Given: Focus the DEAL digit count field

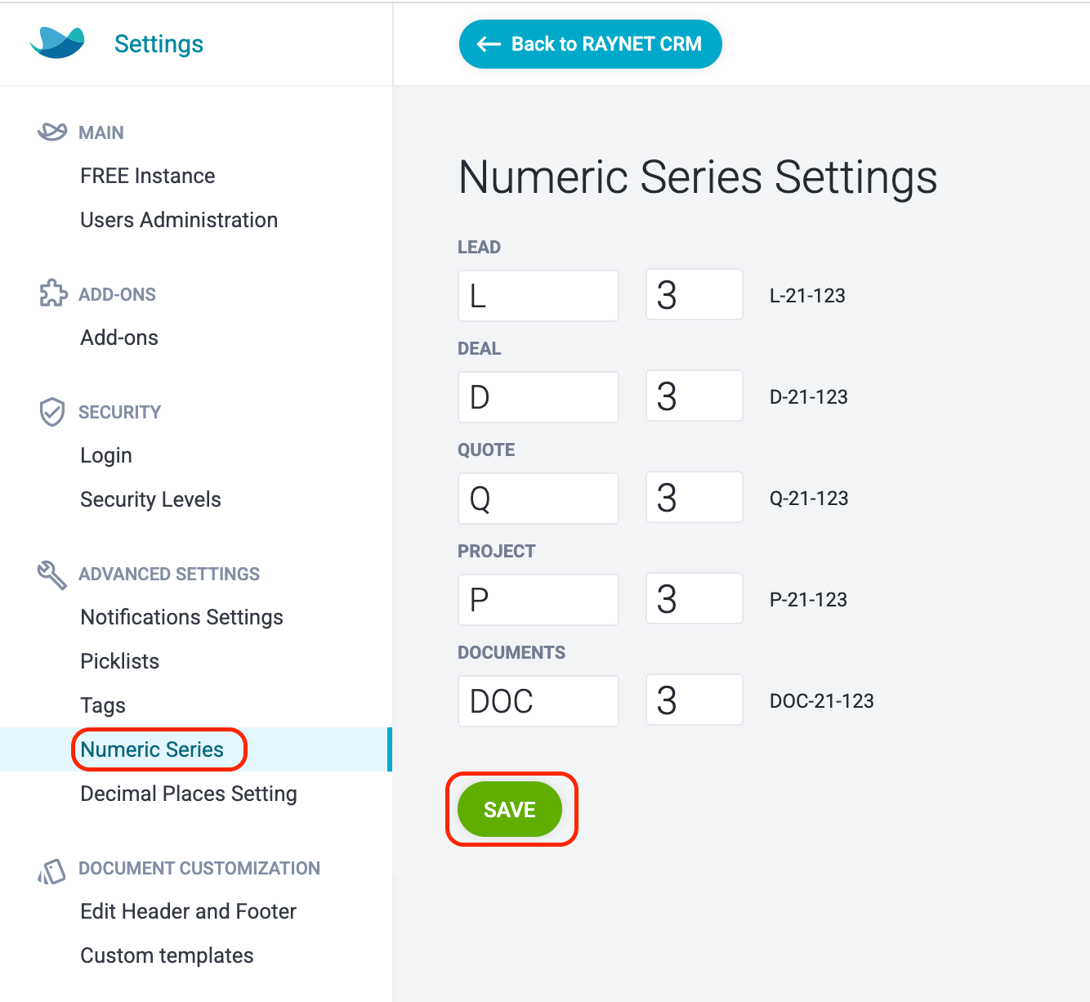Looking at the screenshot, I should coord(695,396).
